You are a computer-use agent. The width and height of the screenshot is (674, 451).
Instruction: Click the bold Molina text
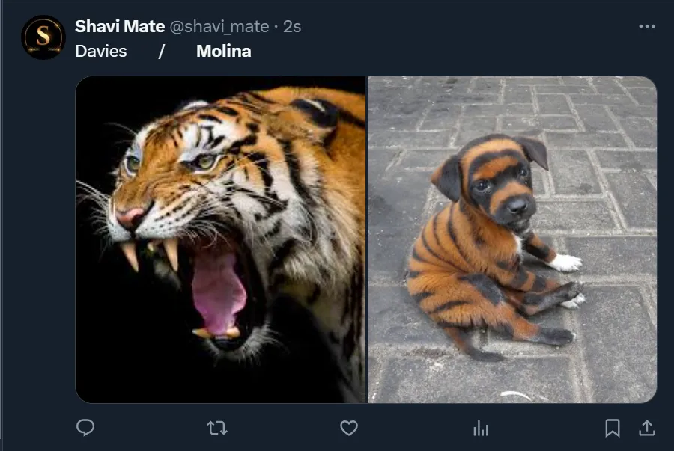click(224, 52)
